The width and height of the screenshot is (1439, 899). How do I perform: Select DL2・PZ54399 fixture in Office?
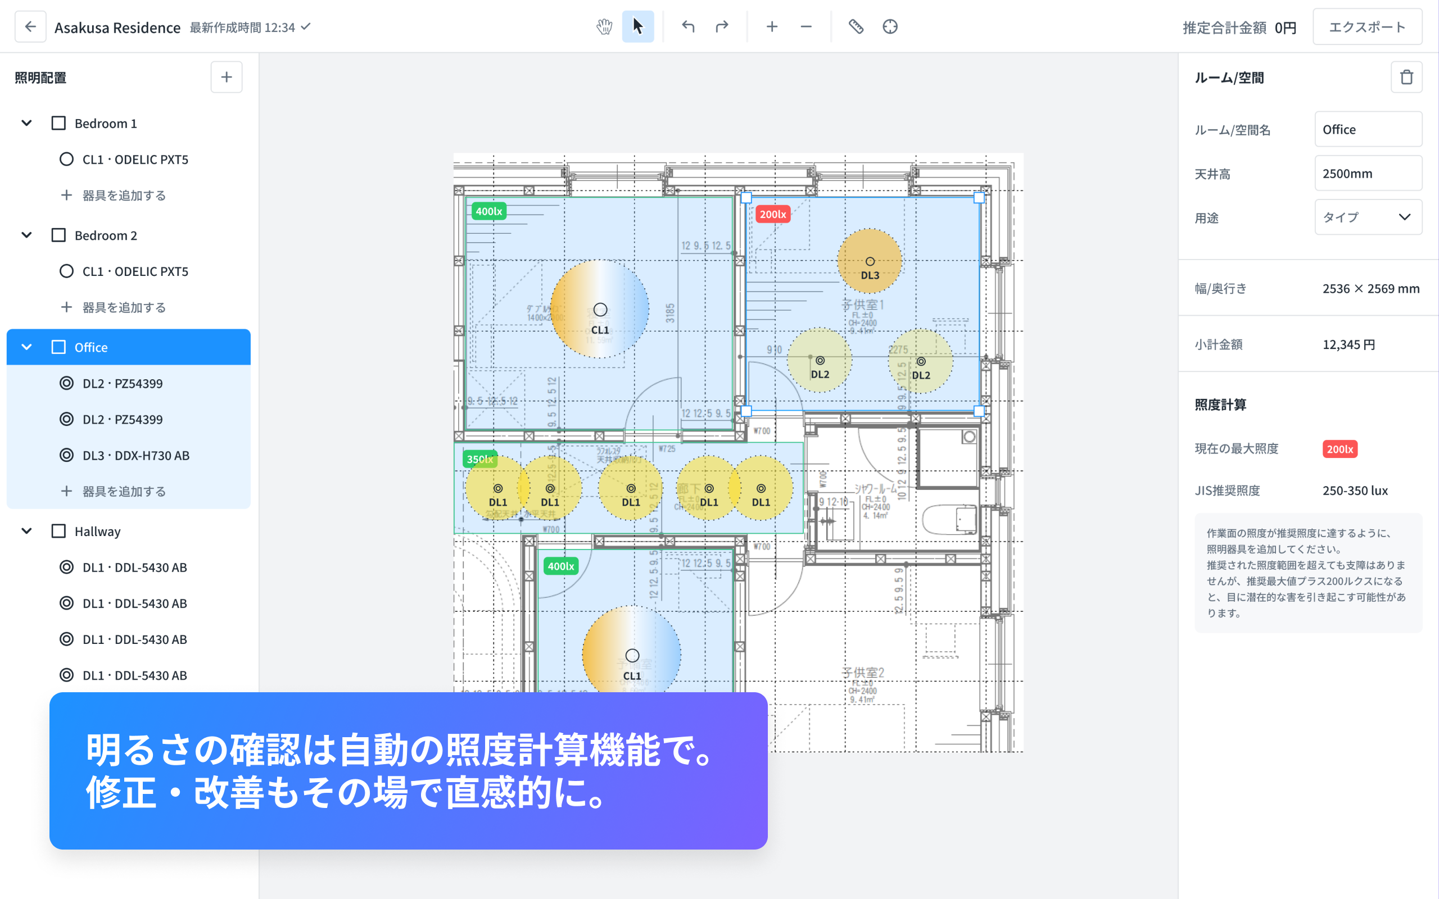click(x=121, y=383)
